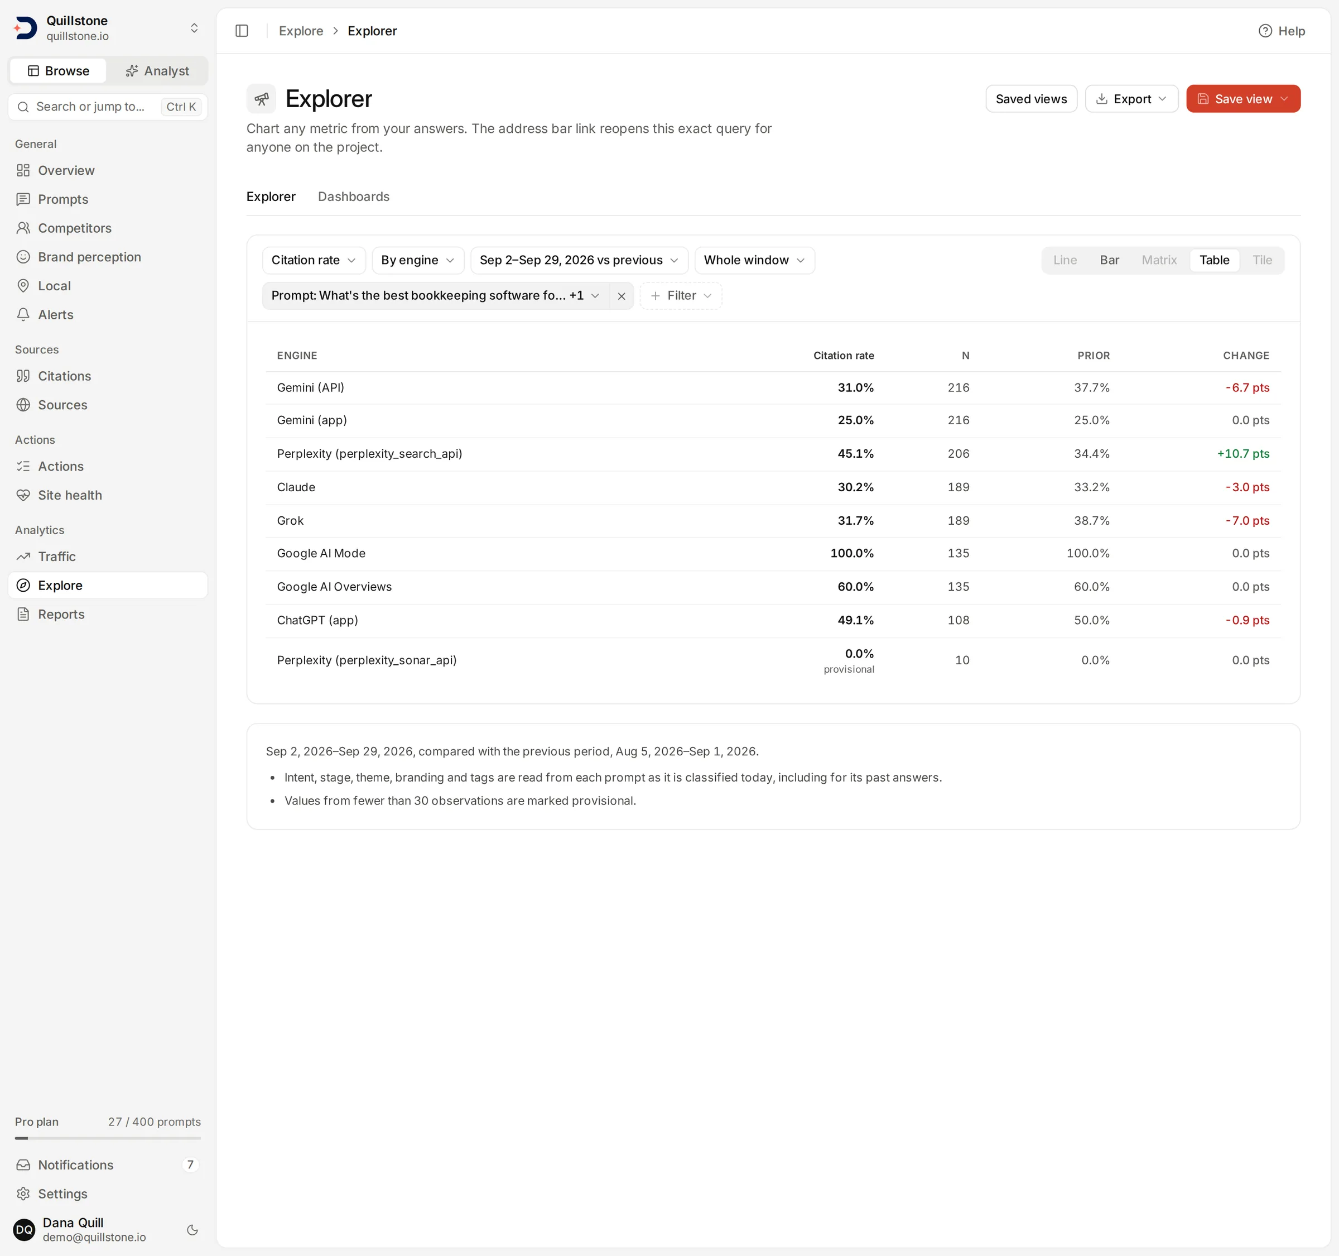Click the Site health link
This screenshot has width=1339, height=1256.
108,495
